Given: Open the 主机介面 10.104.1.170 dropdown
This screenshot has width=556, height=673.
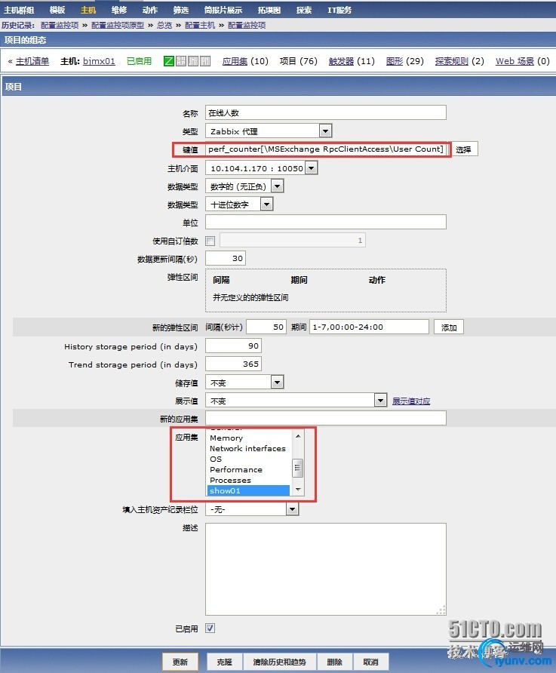Looking at the screenshot, I should pyautogui.click(x=262, y=168).
